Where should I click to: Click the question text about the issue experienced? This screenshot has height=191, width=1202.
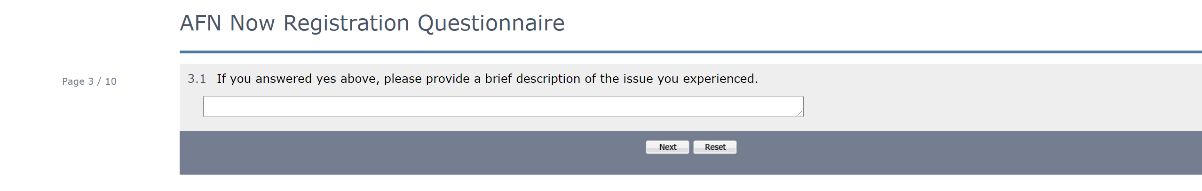[487, 79]
